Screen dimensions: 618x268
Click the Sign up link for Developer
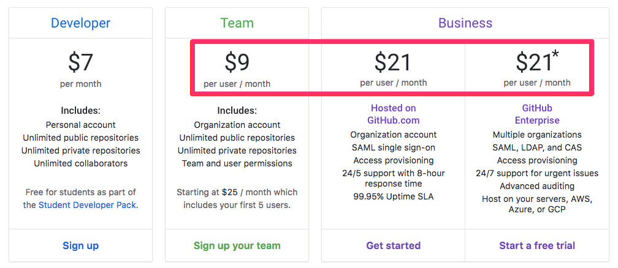coord(80,245)
